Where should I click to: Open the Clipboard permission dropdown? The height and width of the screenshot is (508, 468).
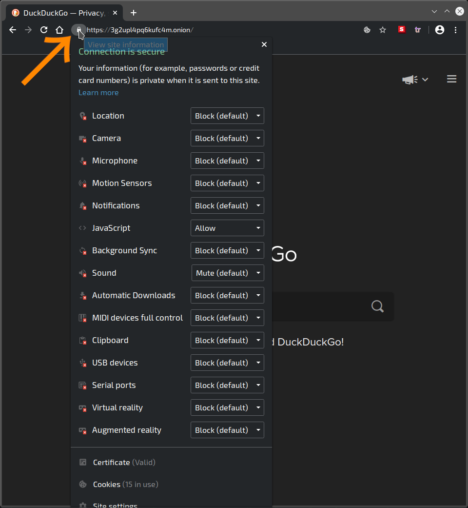tap(227, 340)
